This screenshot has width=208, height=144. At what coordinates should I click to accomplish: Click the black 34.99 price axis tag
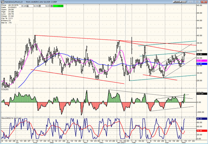pos(200,54)
